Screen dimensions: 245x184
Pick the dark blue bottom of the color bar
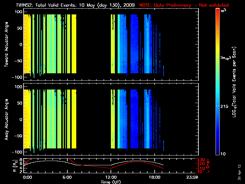(217, 152)
